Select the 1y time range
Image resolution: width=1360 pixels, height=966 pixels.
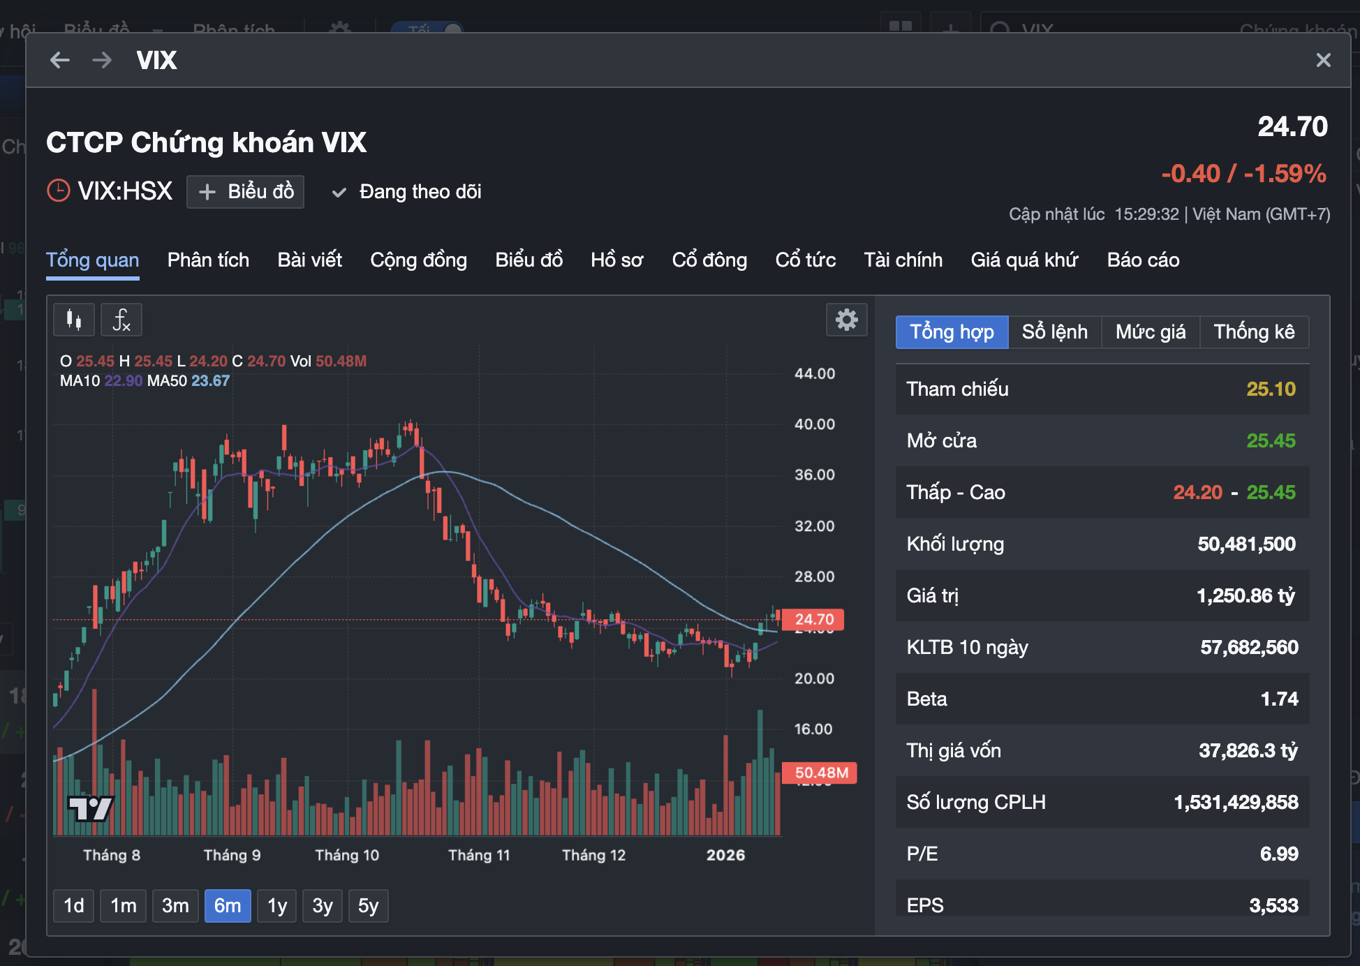277,905
